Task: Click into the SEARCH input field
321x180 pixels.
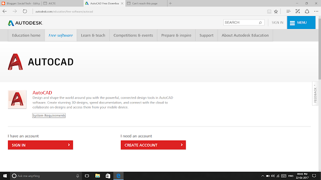Action: tap(241, 22)
